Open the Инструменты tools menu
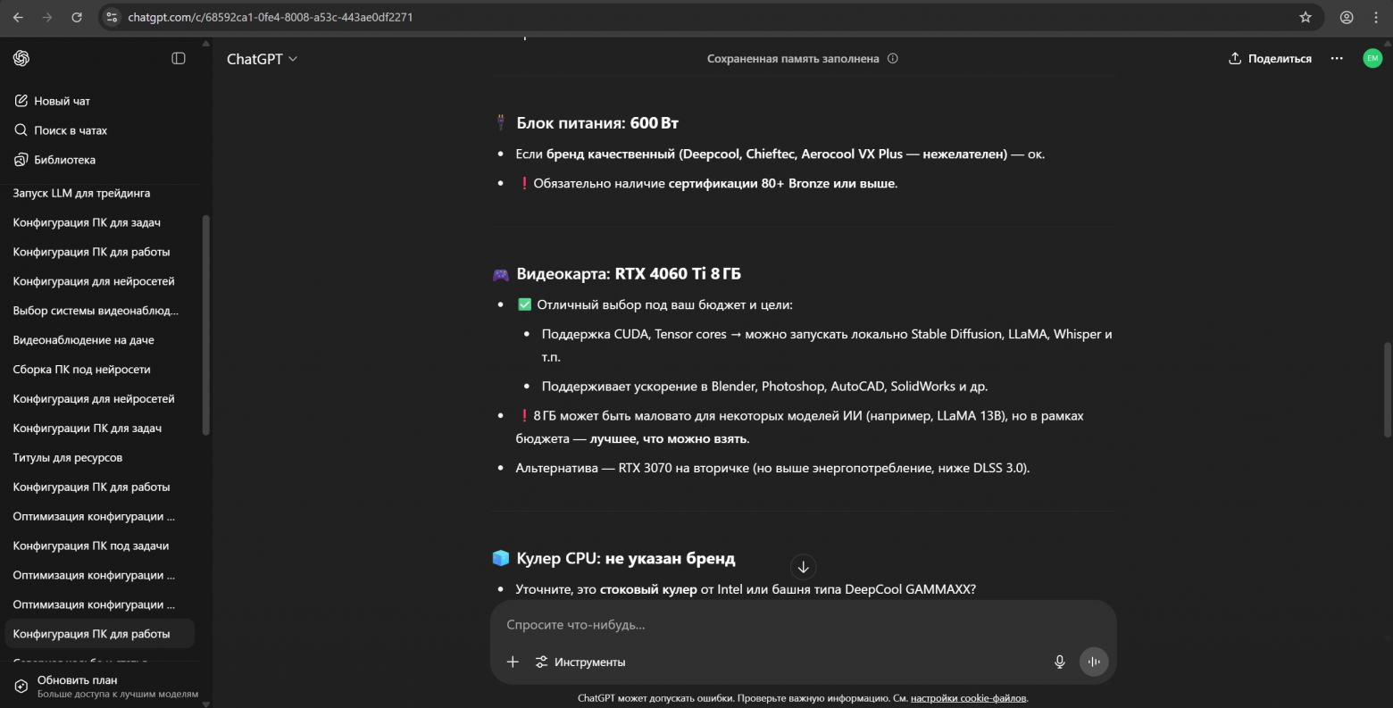The width and height of the screenshot is (1393, 708). [580, 662]
